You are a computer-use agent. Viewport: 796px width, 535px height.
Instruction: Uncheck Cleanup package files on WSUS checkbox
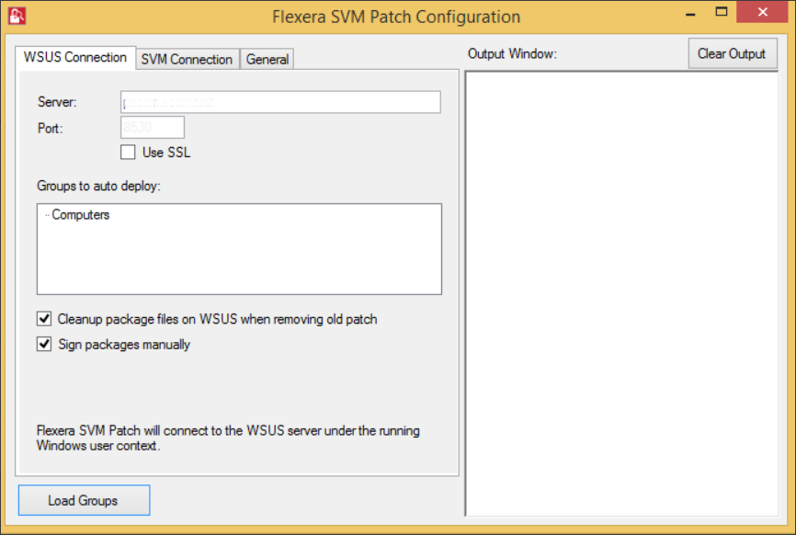click(44, 319)
